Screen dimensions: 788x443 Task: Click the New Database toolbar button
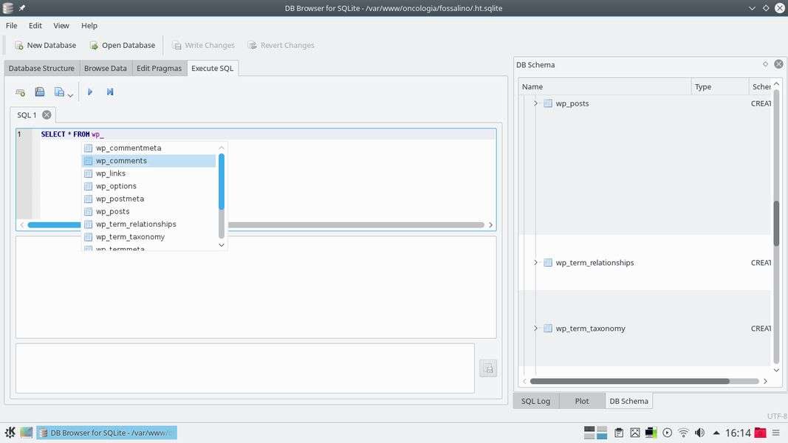coord(45,45)
